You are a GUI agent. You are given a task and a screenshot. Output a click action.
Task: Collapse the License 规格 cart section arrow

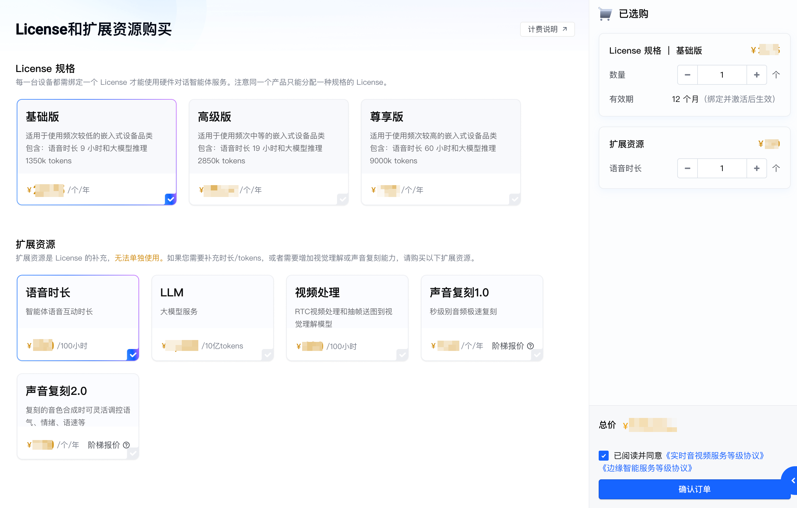pyautogui.click(x=776, y=75)
